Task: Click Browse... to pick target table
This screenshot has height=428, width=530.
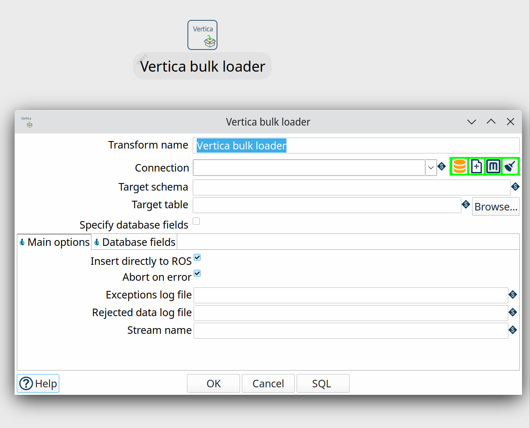Action: (x=496, y=207)
